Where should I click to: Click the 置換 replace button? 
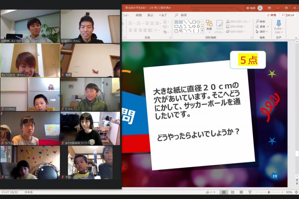coord(262,27)
